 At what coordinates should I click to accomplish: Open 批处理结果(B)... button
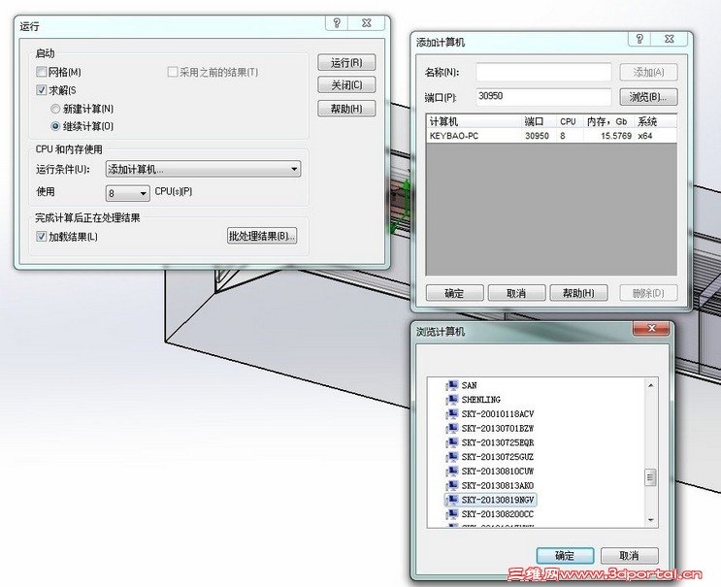262,236
